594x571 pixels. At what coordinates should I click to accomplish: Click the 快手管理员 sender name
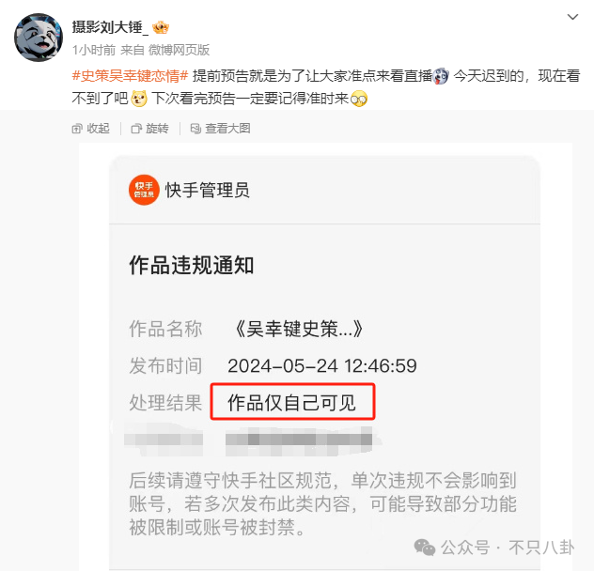(x=208, y=190)
